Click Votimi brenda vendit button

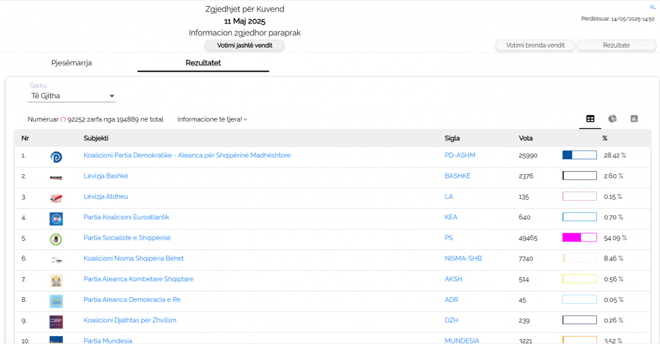click(535, 46)
